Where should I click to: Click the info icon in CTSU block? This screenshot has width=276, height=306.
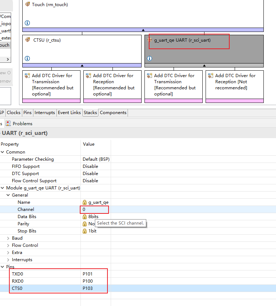[27, 58]
